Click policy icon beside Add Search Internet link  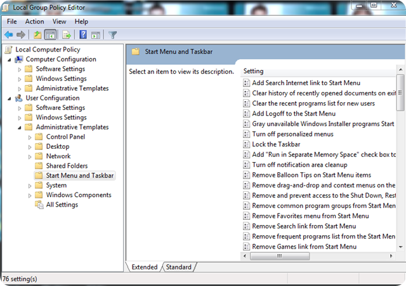pos(246,83)
